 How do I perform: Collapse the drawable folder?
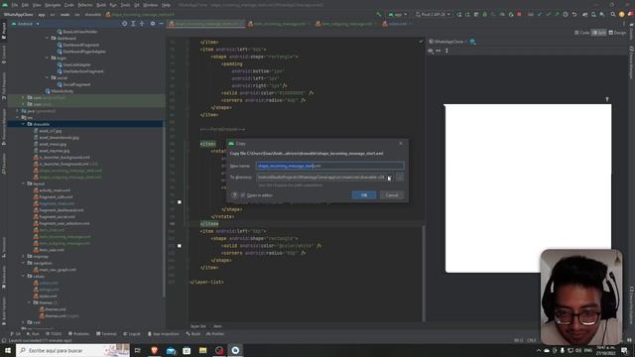pyautogui.click(x=23, y=124)
